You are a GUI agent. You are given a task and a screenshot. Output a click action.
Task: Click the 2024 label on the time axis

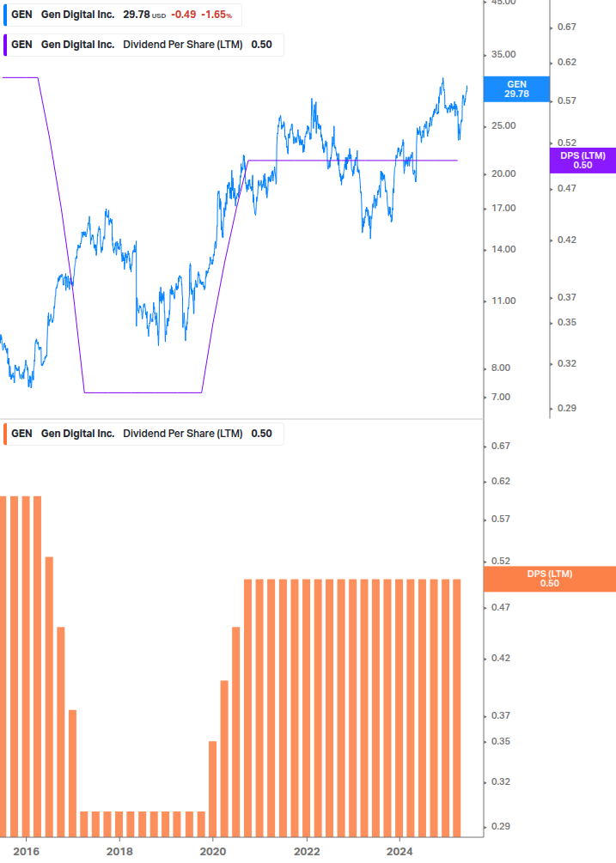[x=399, y=852]
